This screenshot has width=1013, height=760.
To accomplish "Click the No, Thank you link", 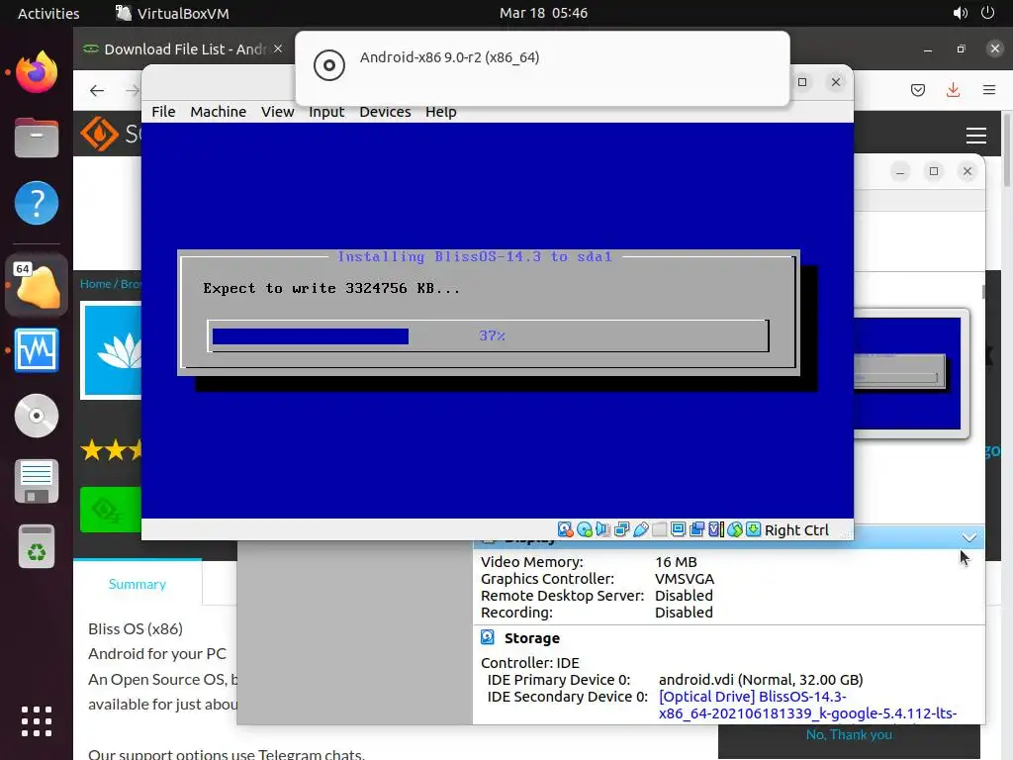I will tap(849, 735).
